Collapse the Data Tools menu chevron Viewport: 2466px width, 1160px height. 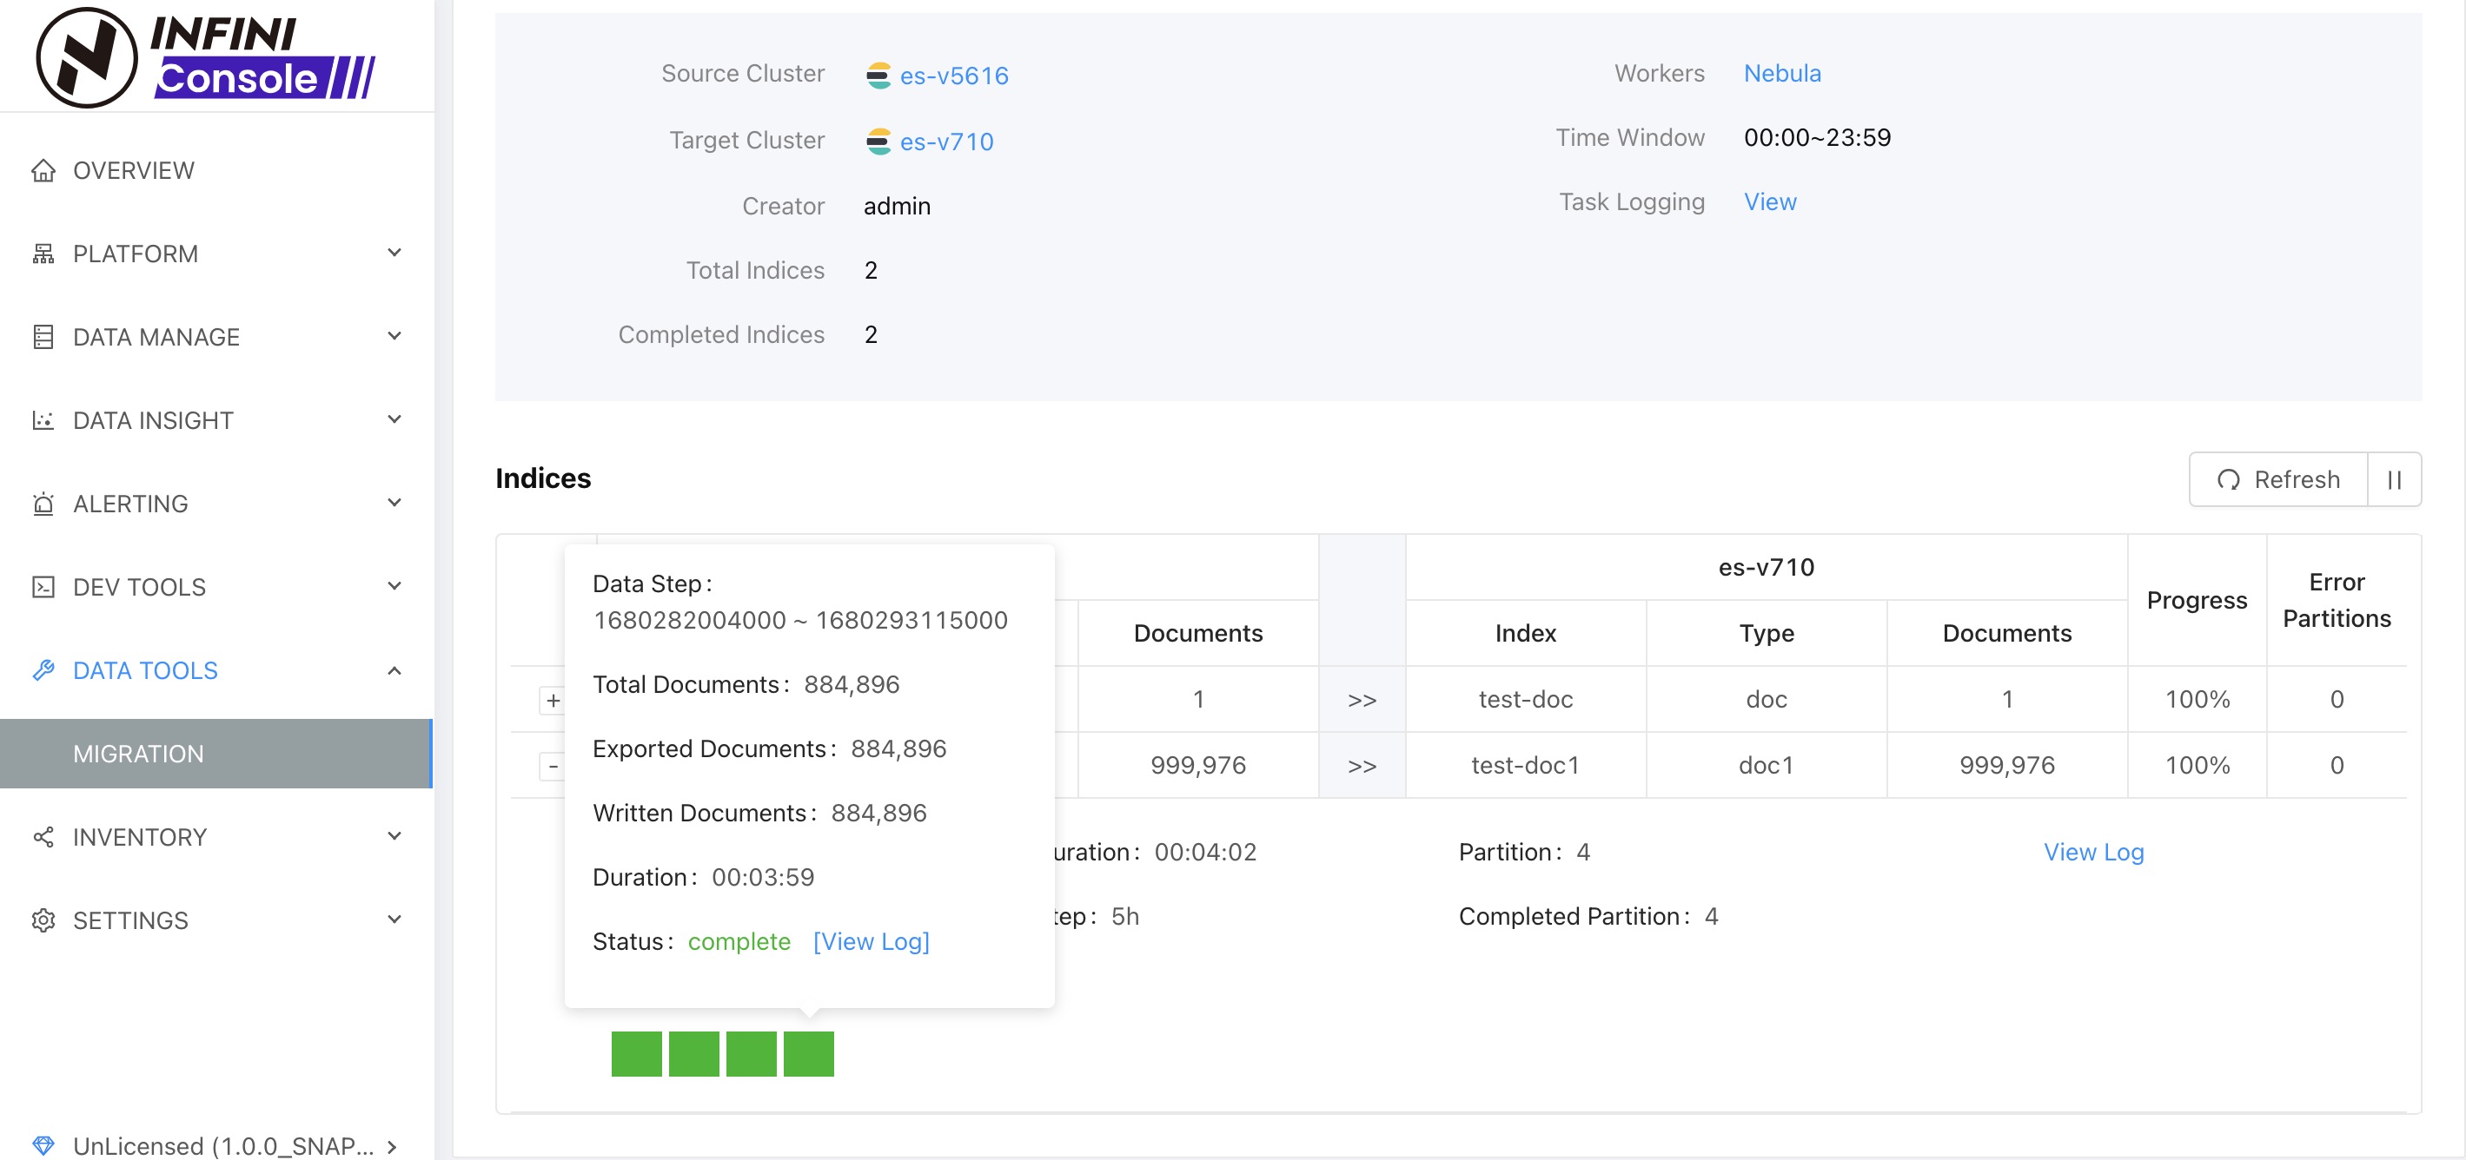pos(394,670)
